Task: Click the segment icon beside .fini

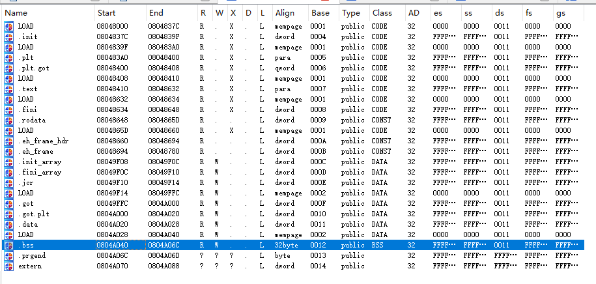Action: coord(8,109)
